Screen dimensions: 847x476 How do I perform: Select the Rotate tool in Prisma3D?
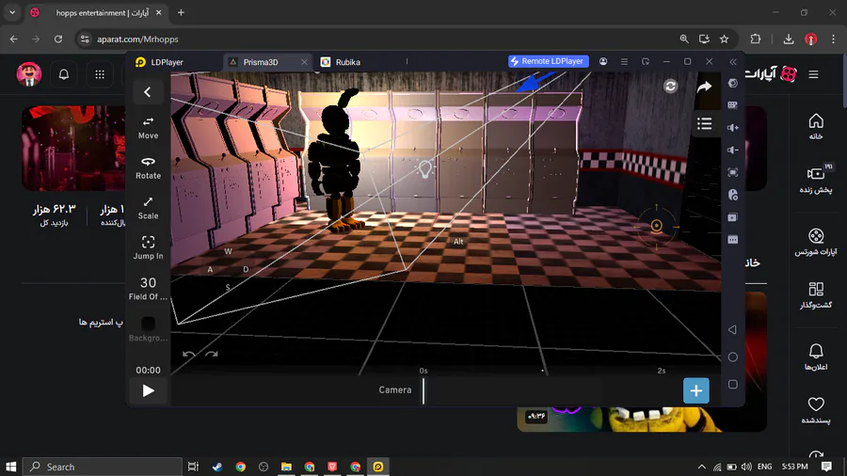pos(148,167)
